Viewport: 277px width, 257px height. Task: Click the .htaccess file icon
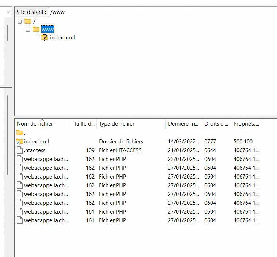20,150
